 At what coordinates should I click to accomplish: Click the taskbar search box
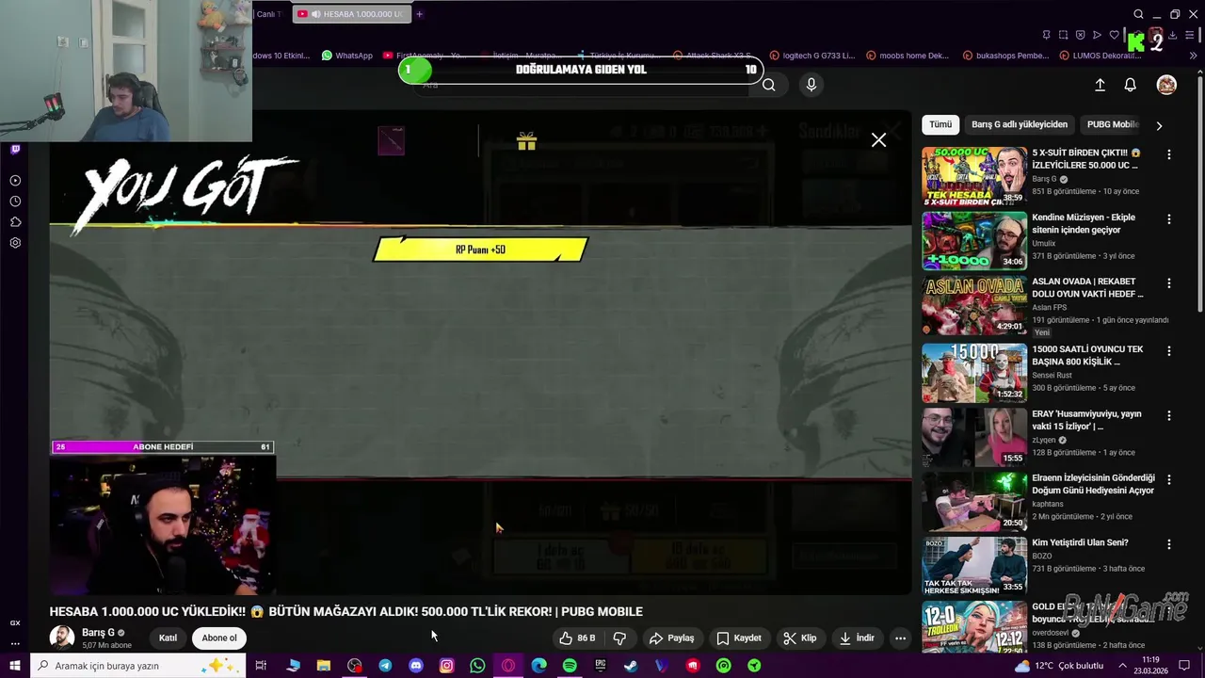click(x=138, y=666)
